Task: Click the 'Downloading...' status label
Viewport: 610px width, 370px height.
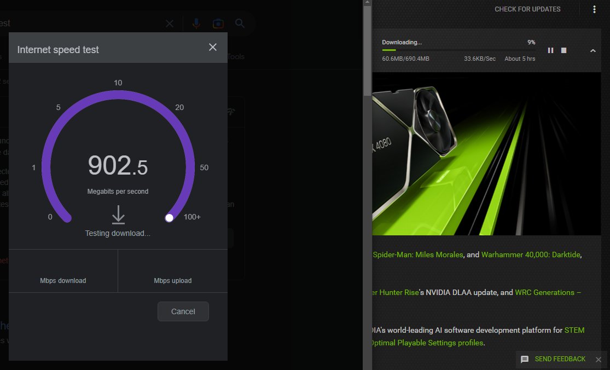Action: tap(402, 42)
